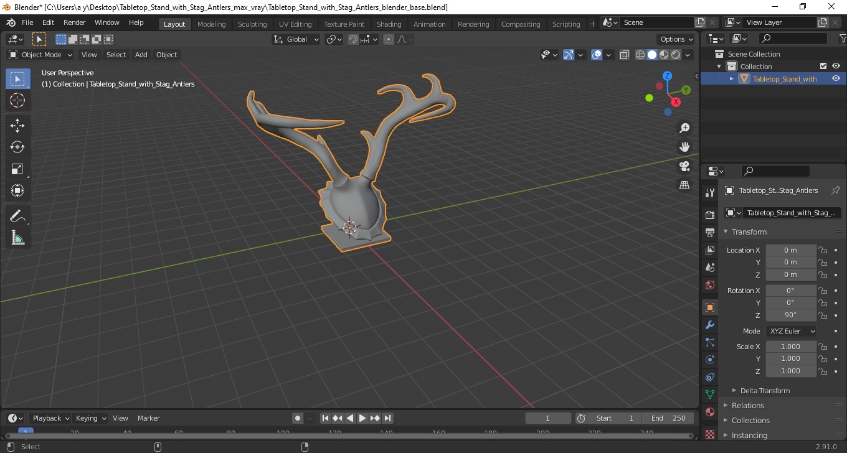Toggle Collection exclude checkbox in outliner

823,66
